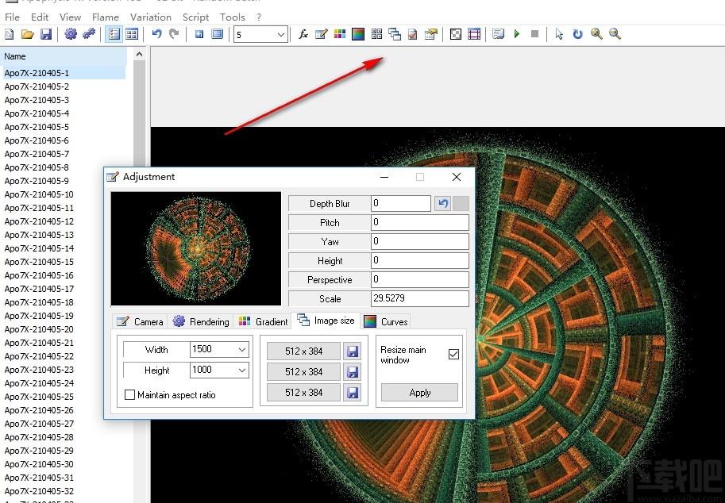The width and height of the screenshot is (725, 503).
Task: Select flame Apo7X-210405-12 in list
Action: tap(39, 221)
